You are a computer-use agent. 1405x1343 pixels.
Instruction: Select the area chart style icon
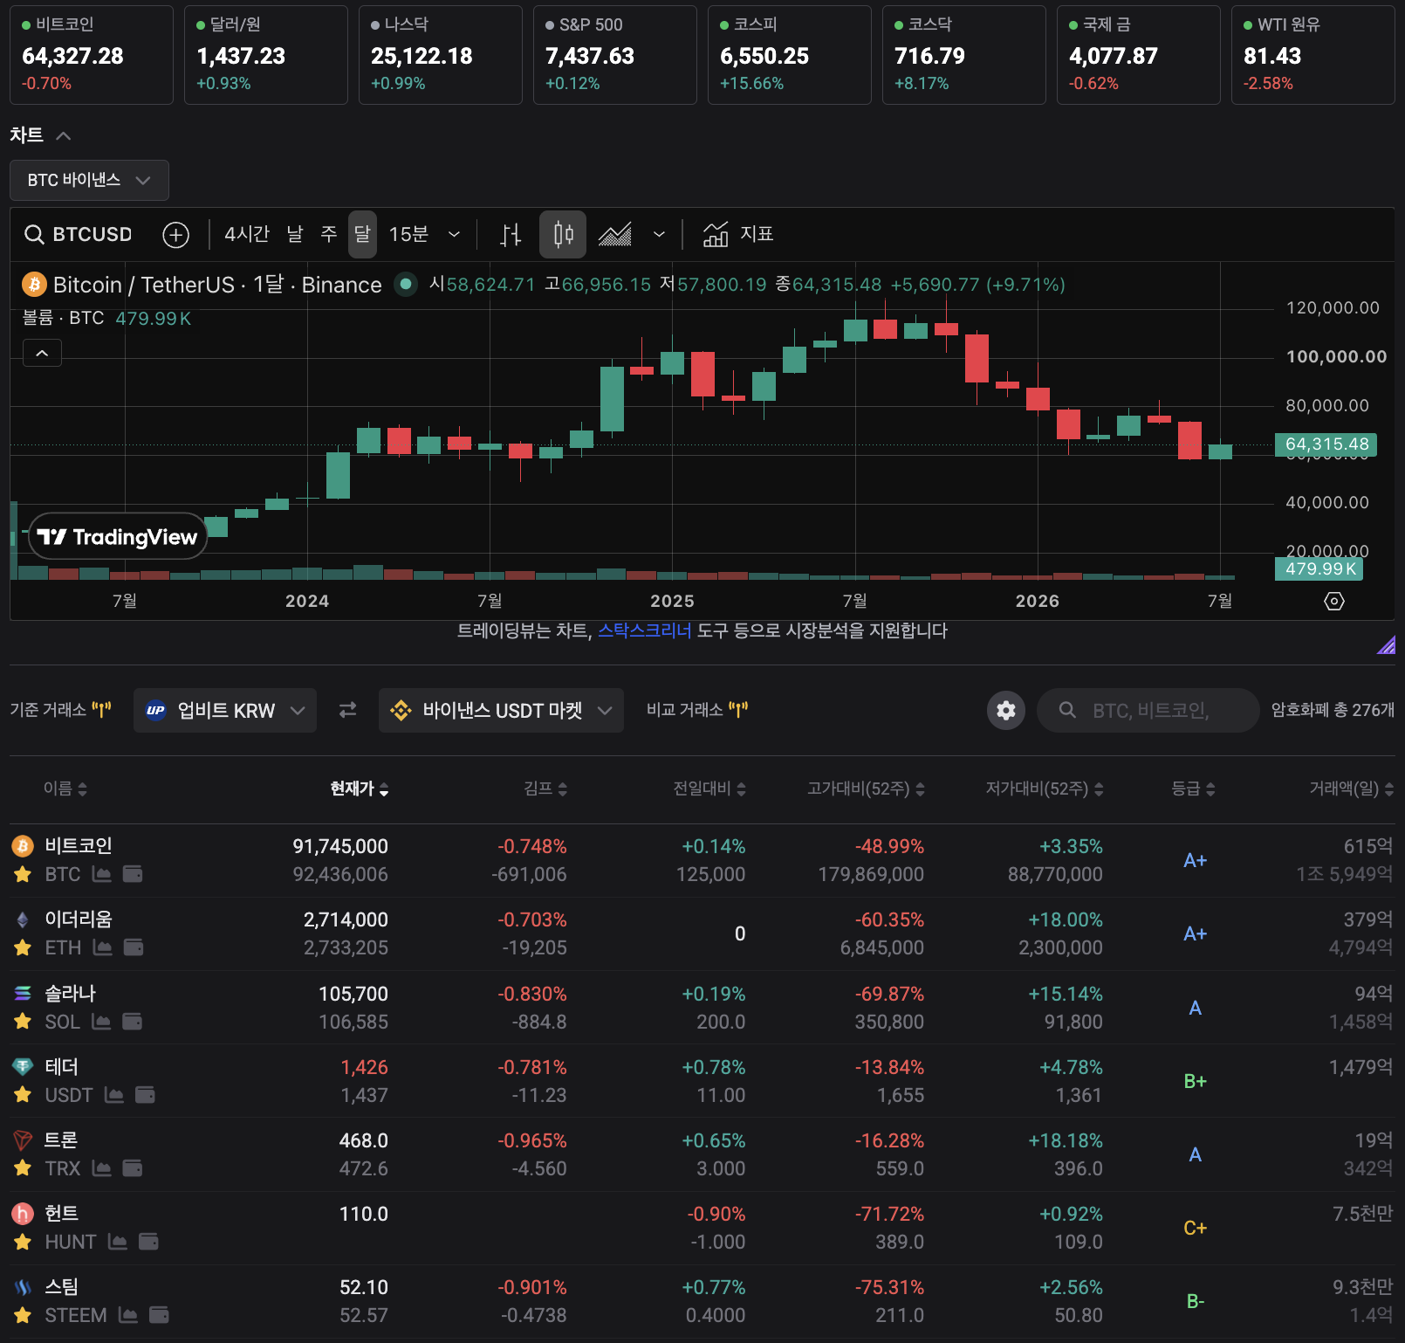click(615, 234)
